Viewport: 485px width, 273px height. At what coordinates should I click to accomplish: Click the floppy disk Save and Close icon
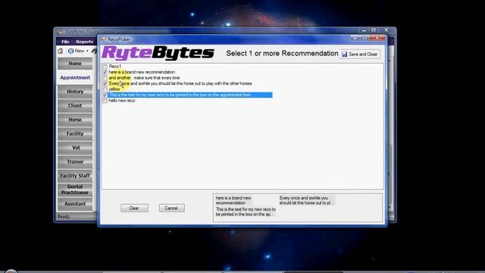point(344,54)
